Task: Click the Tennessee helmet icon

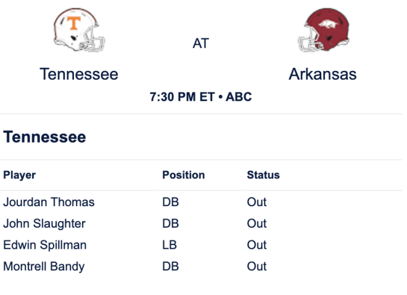Action: coord(79,30)
